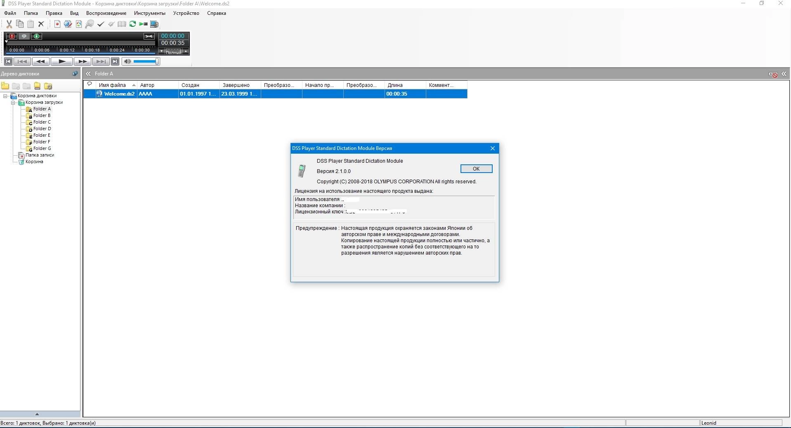Collapse the right panel with double chevron
The width and height of the screenshot is (791, 428).
click(784, 74)
